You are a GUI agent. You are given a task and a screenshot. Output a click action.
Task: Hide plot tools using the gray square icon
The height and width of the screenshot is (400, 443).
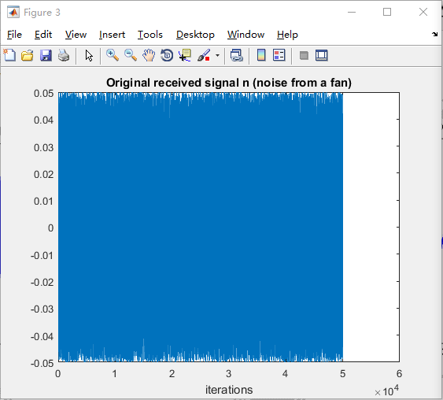[304, 55]
